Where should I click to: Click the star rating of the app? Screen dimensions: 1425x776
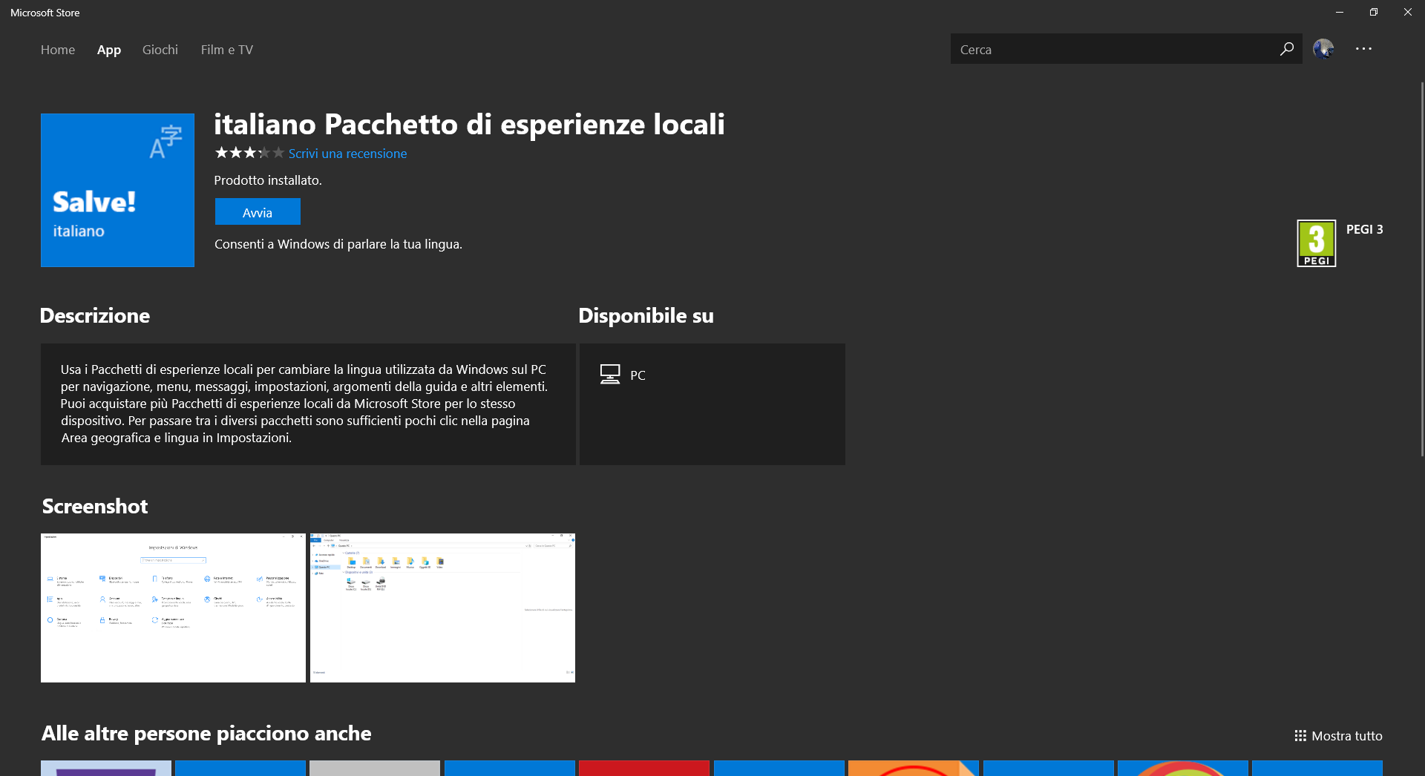tap(249, 153)
